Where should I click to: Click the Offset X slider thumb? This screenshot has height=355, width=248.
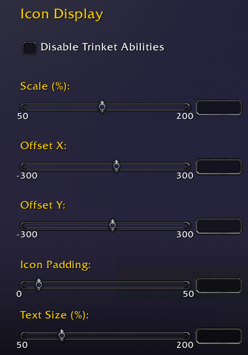pyautogui.click(x=116, y=166)
